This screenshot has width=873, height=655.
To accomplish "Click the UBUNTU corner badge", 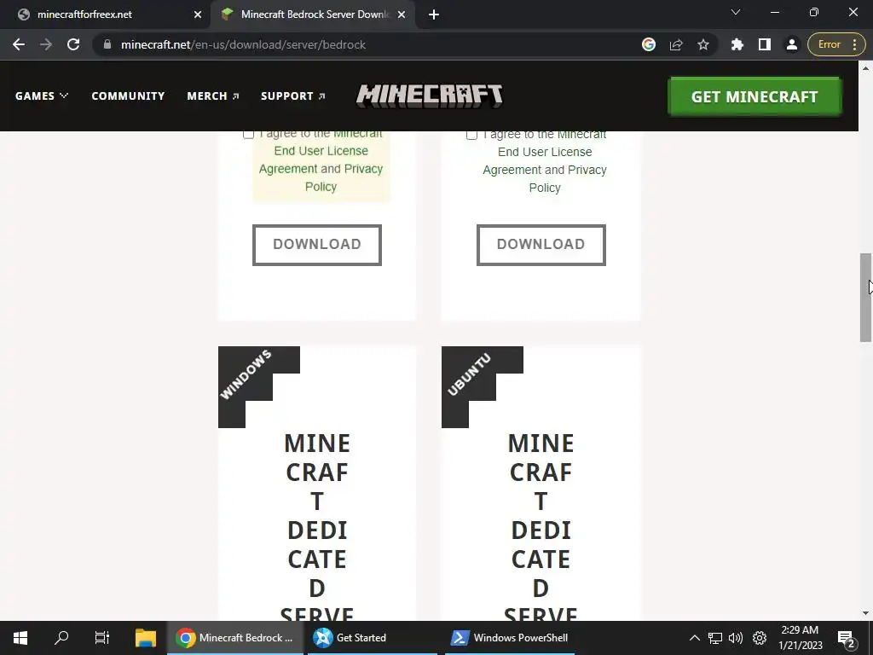I will (470, 374).
